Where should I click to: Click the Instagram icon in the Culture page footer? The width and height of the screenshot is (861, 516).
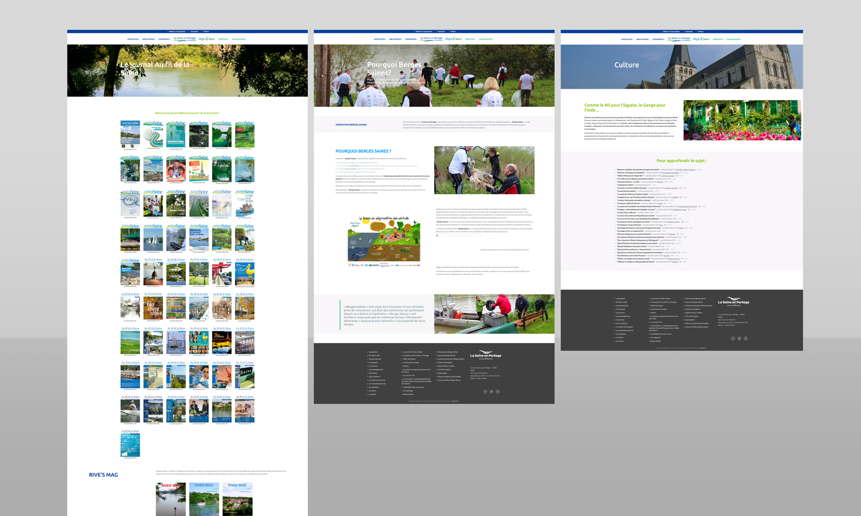746,339
